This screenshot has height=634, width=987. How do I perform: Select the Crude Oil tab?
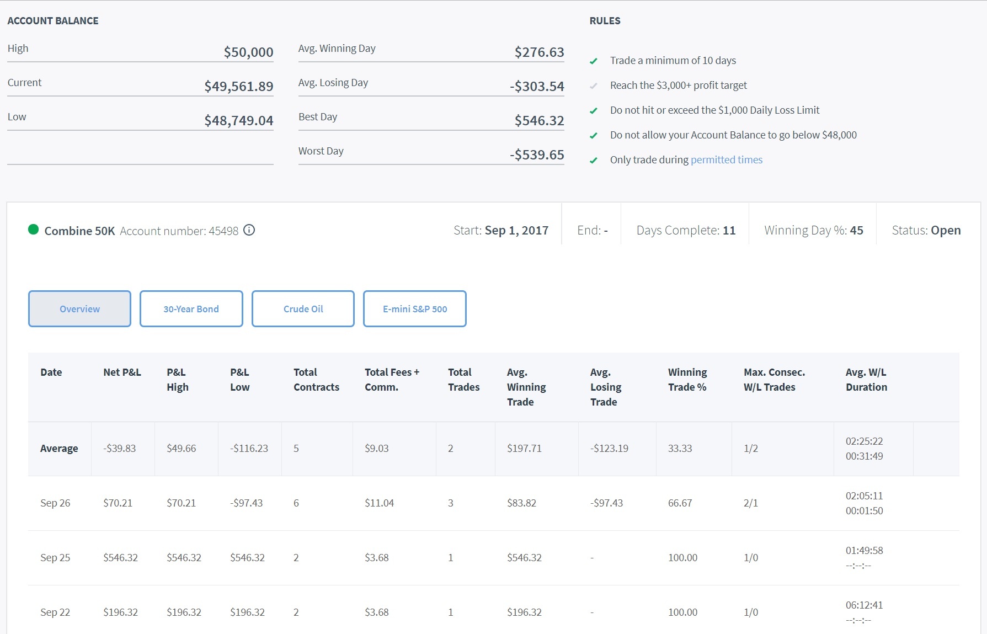(x=303, y=309)
